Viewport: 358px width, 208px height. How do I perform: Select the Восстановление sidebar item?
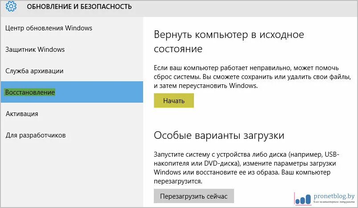click(72, 92)
